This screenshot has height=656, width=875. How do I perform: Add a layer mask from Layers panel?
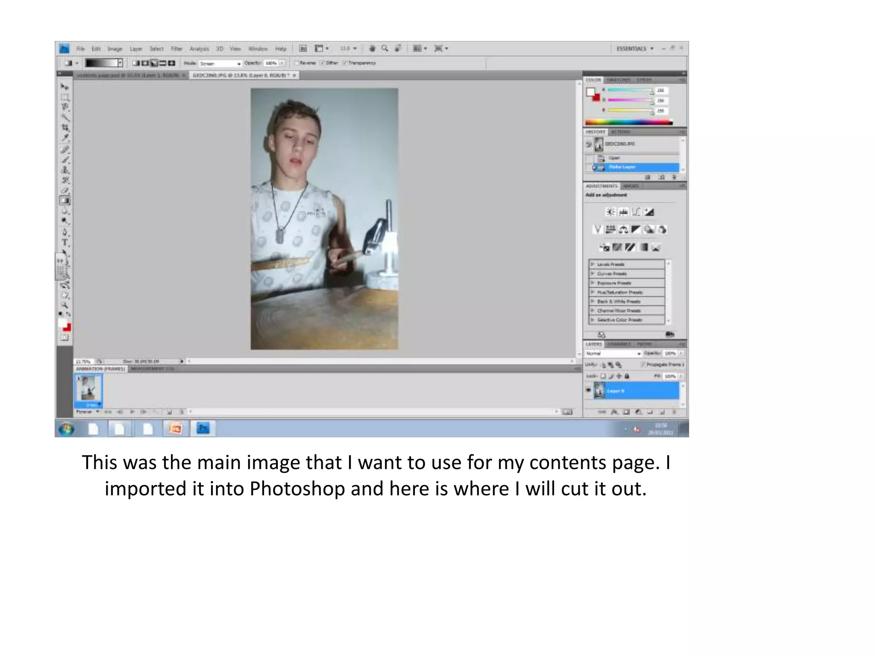(x=626, y=412)
